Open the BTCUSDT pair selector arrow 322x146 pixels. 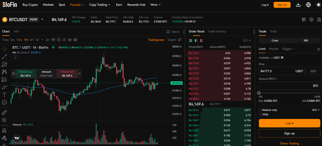(x=42, y=20)
